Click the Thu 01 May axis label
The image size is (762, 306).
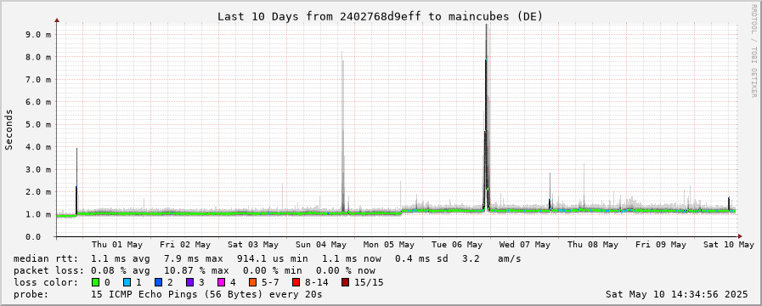pyautogui.click(x=117, y=244)
